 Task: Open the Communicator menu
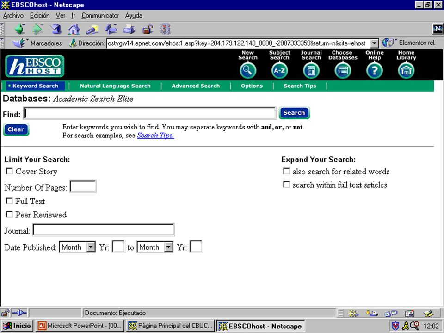pos(100,16)
